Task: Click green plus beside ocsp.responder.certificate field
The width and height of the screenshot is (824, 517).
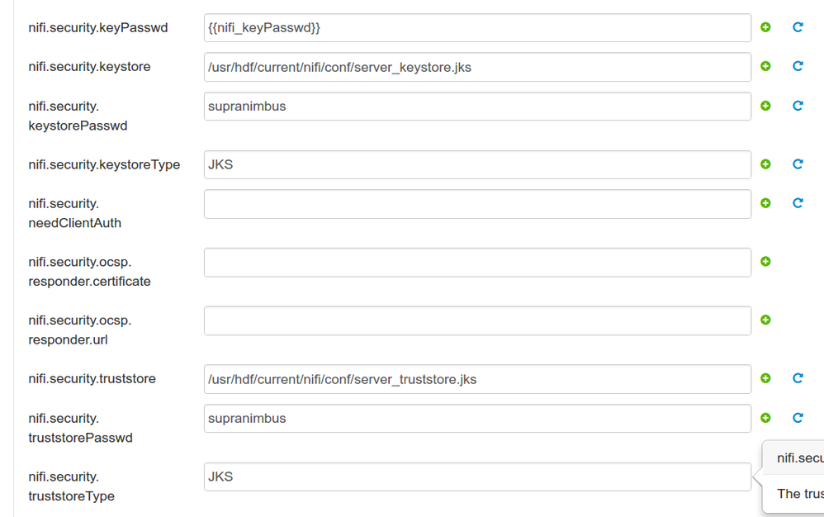Action: (765, 262)
